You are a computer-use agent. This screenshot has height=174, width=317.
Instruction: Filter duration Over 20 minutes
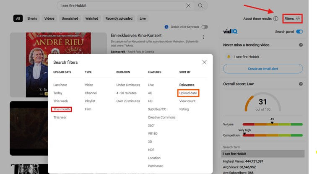point(128,101)
